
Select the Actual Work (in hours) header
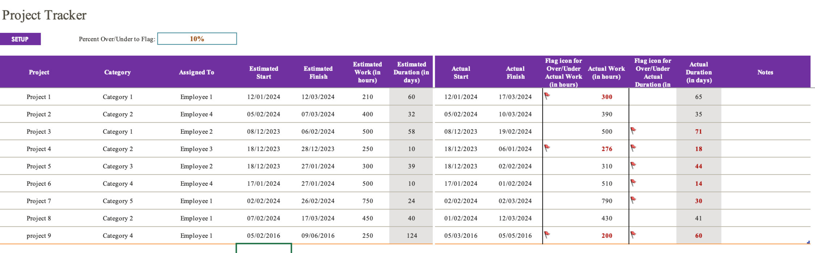click(x=607, y=72)
